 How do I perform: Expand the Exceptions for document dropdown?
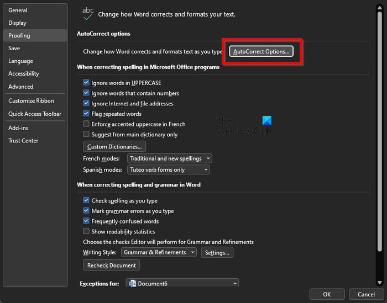pos(182,284)
